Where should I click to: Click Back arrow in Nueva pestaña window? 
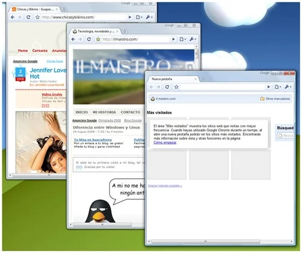point(152,87)
